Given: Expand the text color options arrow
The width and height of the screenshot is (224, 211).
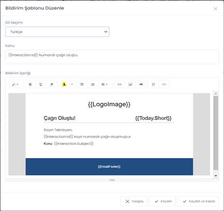Looking at the screenshot, I should (x=72, y=84).
